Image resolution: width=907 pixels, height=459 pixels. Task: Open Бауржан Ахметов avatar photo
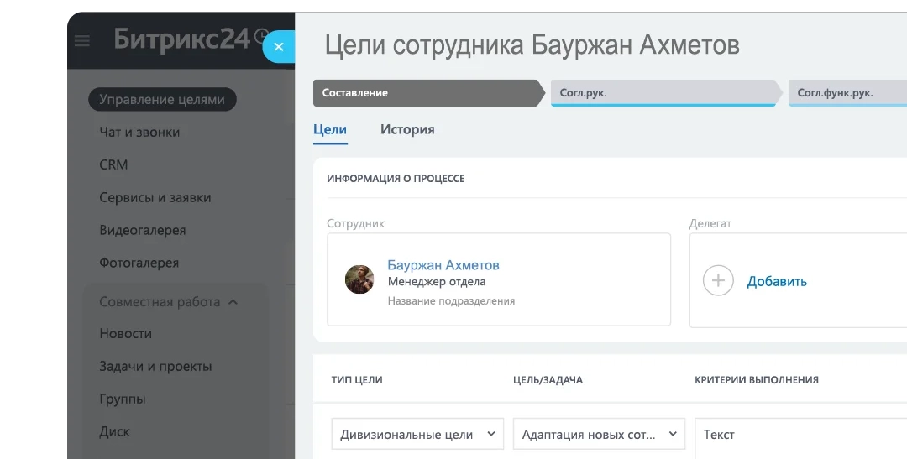359,279
